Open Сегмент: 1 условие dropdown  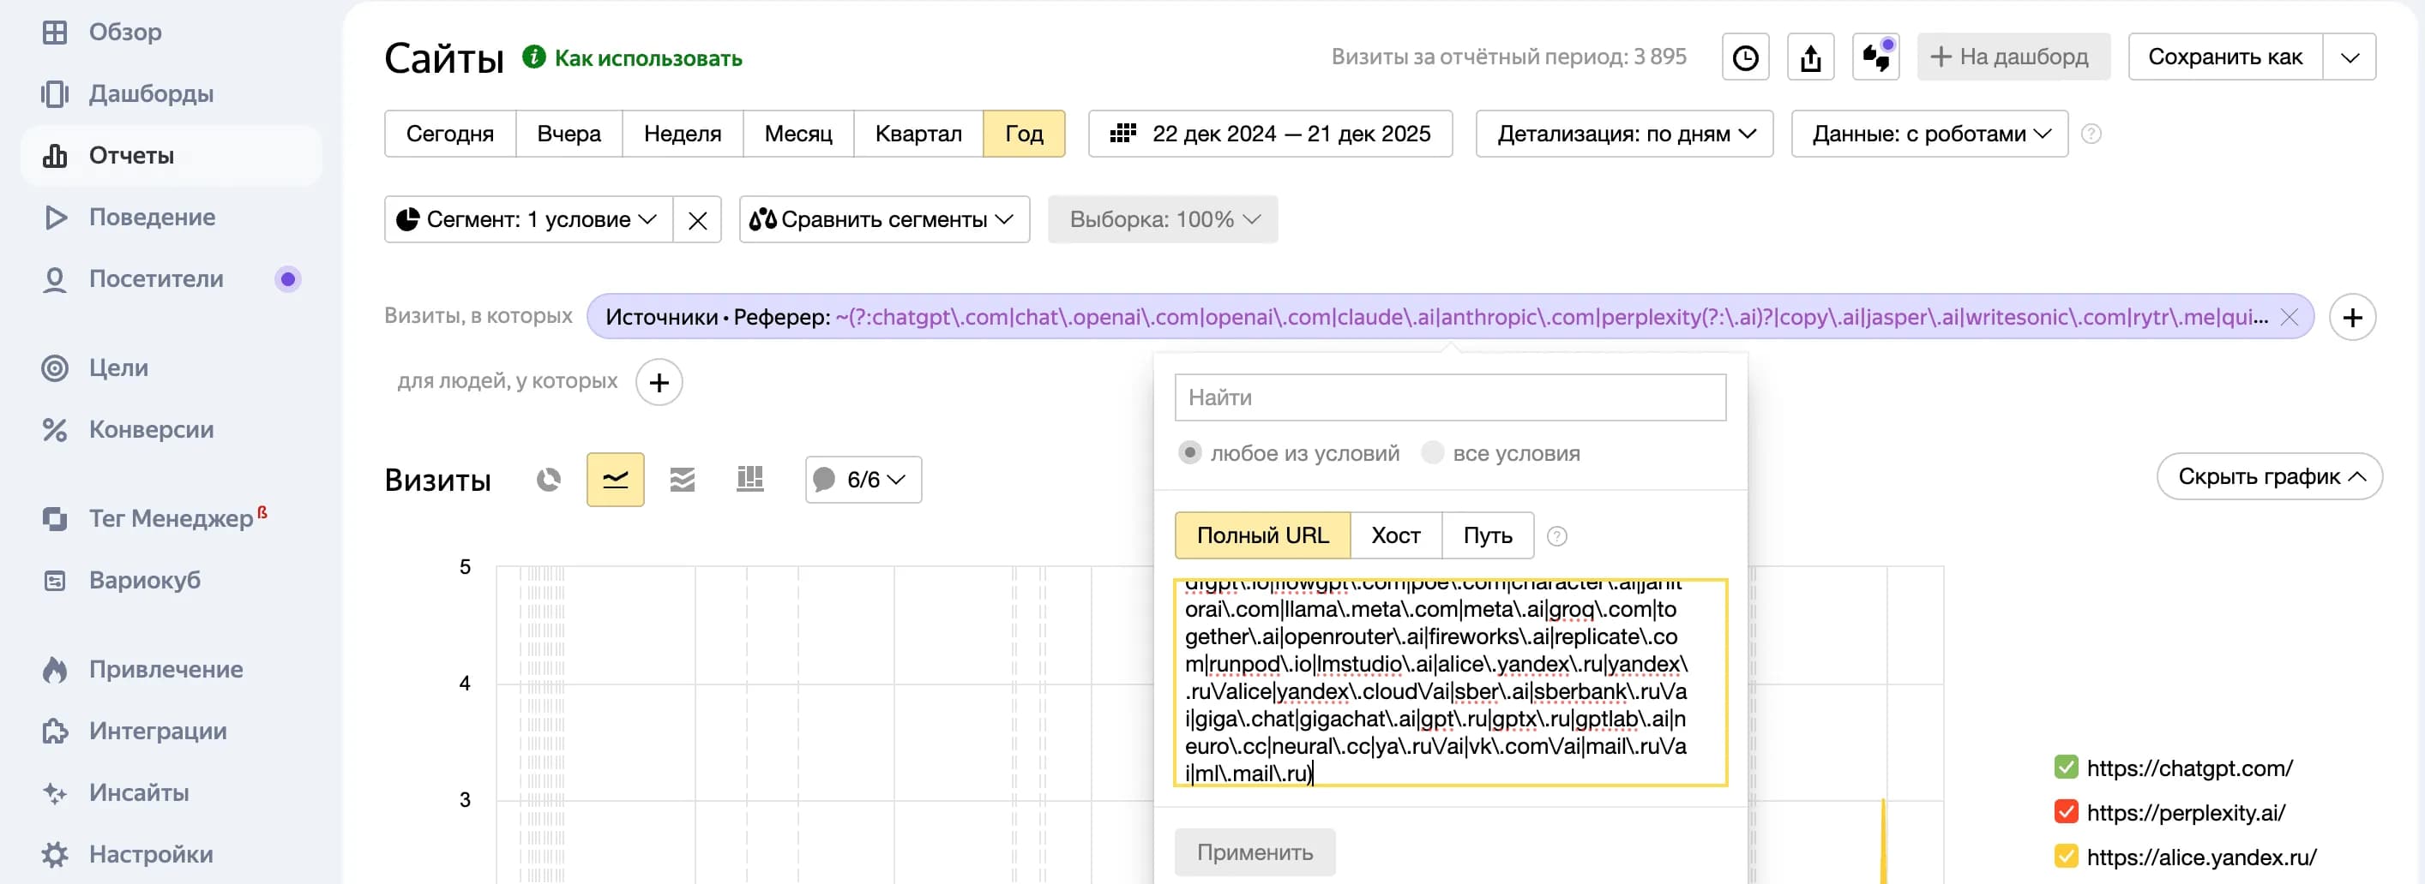point(529,220)
